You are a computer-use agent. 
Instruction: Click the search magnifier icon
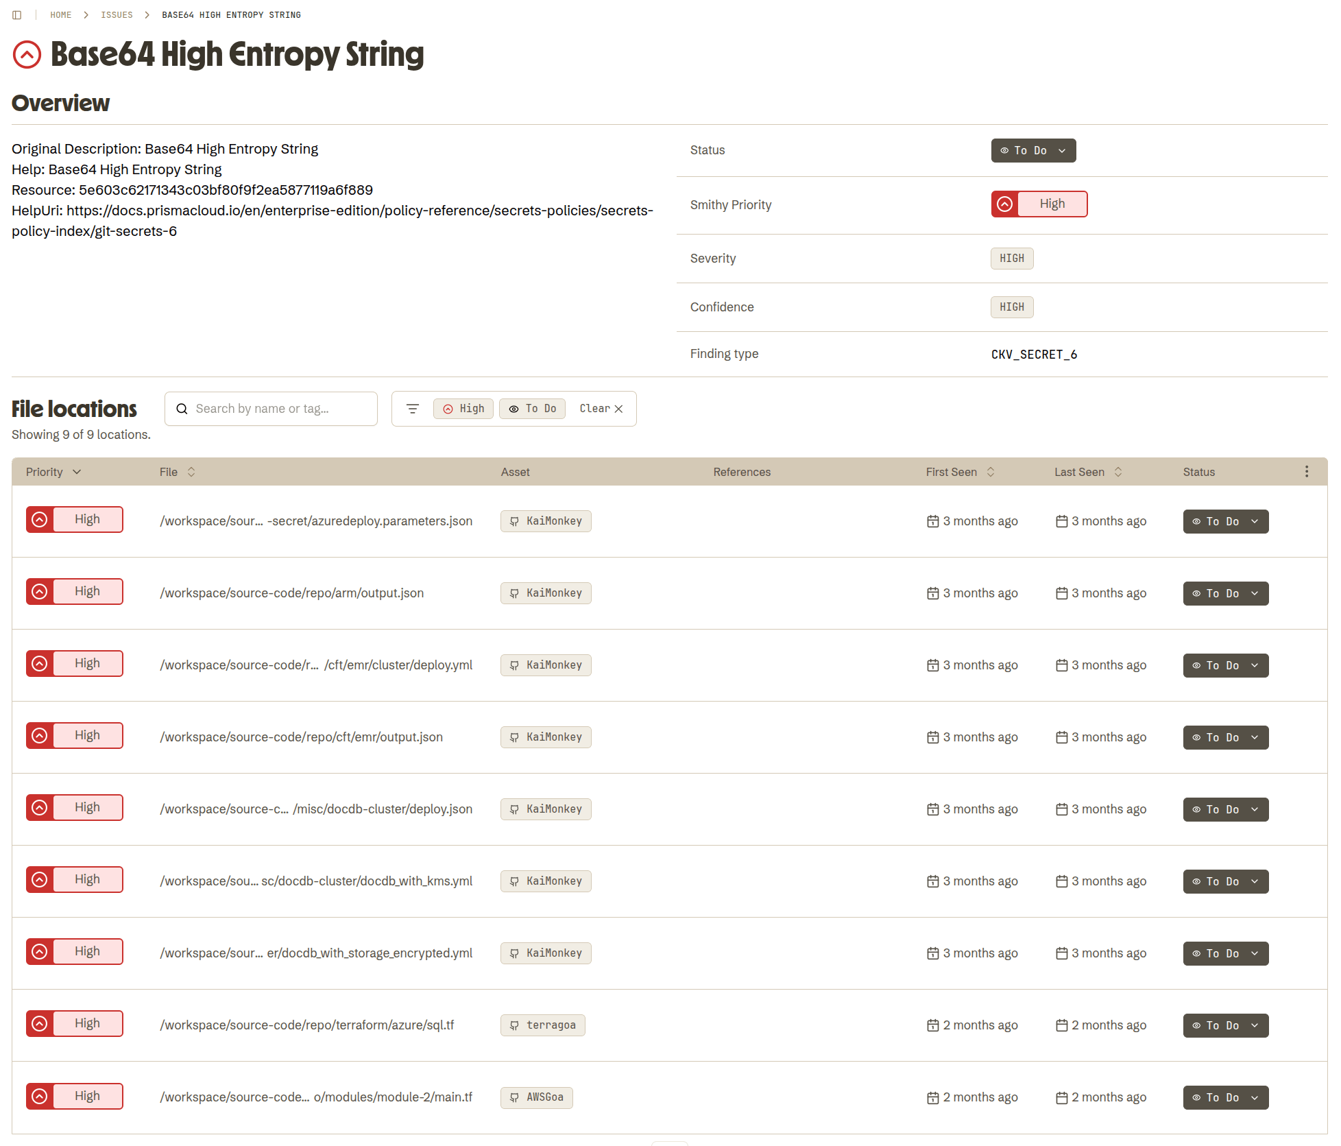click(x=182, y=409)
